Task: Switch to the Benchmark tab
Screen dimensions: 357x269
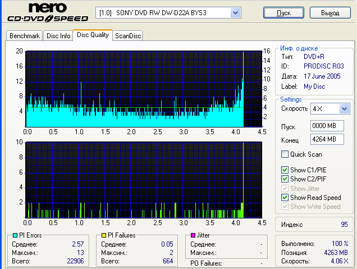Action: tap(25, 36)
